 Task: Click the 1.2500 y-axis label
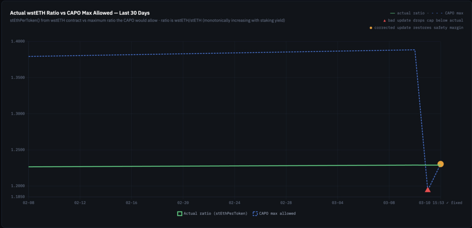point(18,150)
